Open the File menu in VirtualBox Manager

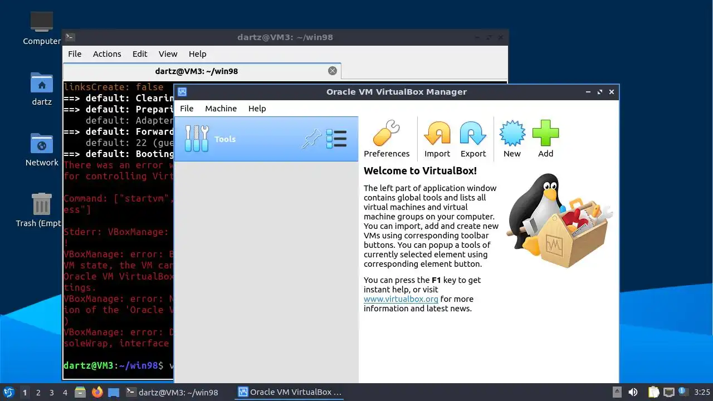tap(187, 109)
